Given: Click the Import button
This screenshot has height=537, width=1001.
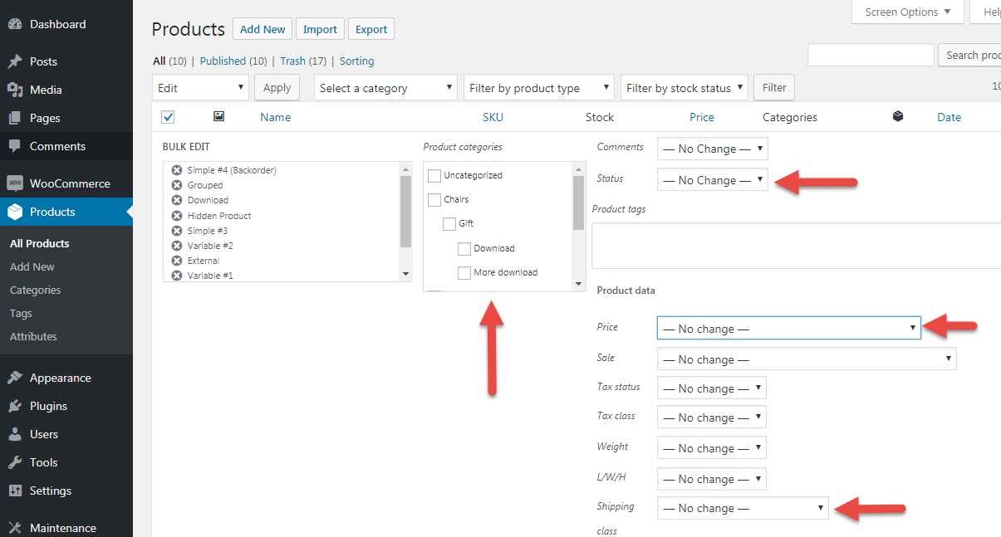Looking at the screenshot, I should (320, 29).
